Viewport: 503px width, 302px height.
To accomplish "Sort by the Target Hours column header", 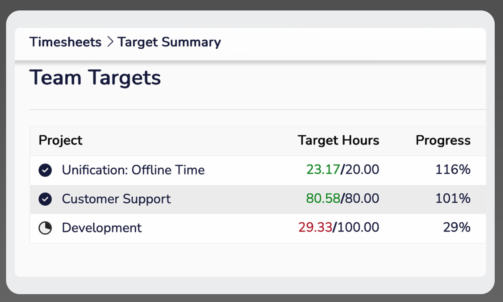I will [x=339, y=140].
